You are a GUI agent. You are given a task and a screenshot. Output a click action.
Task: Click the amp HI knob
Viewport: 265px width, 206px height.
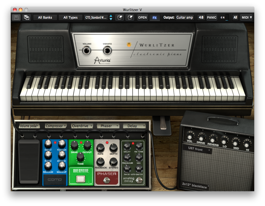(247, 145)
